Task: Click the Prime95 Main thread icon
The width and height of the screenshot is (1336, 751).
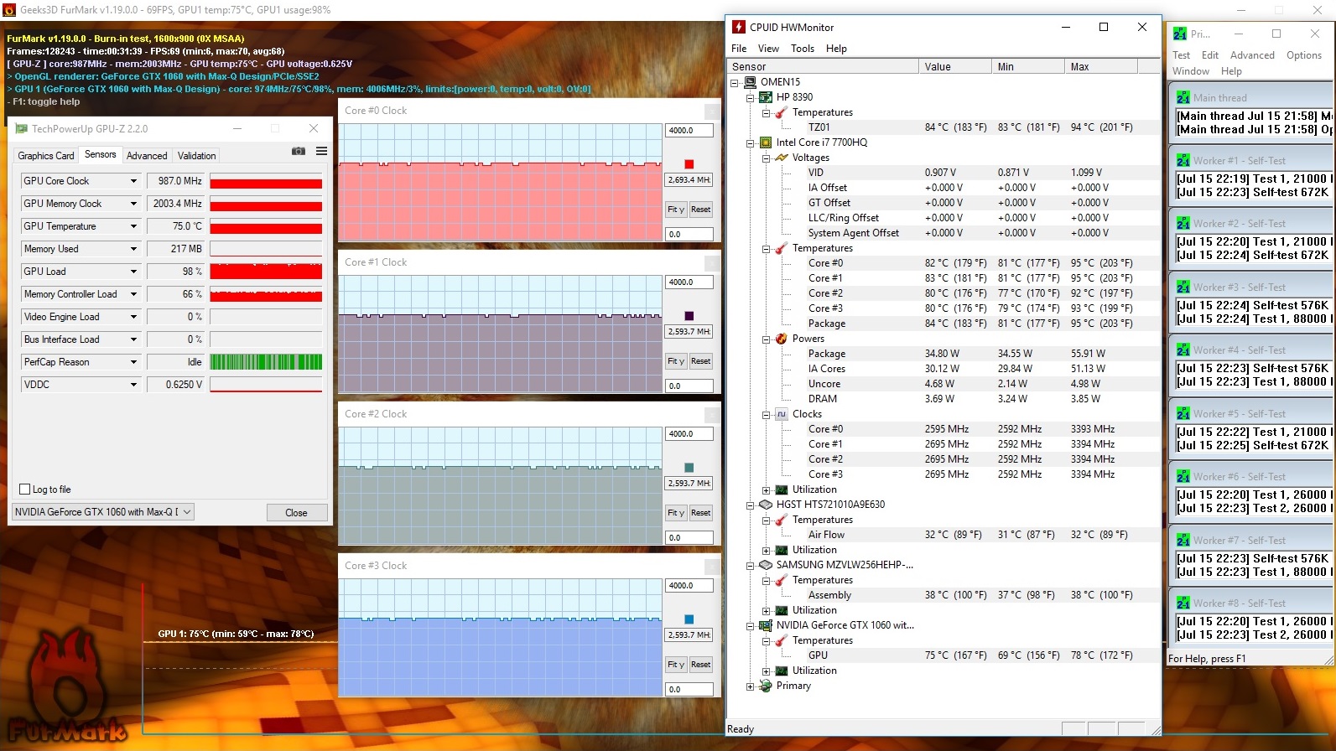Action: coord(1183,97)
